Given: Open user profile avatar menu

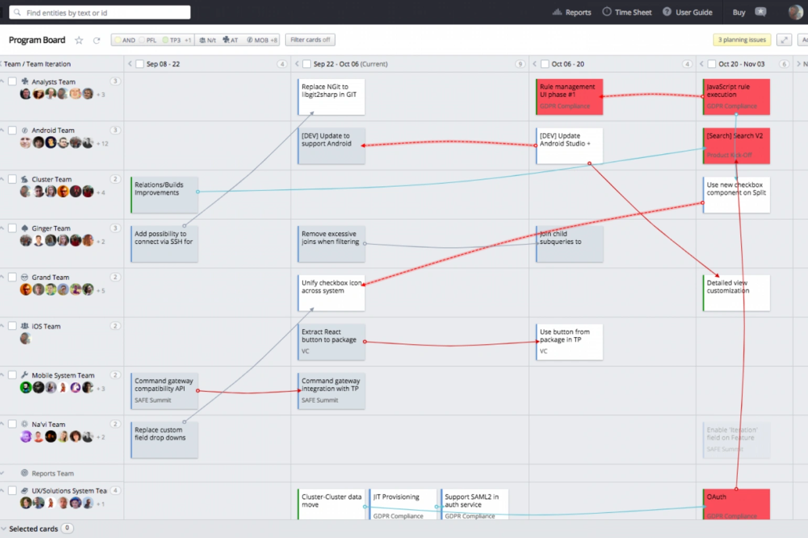Looking at the screenshot, I should pyautogui.click(x=796, y=12).
